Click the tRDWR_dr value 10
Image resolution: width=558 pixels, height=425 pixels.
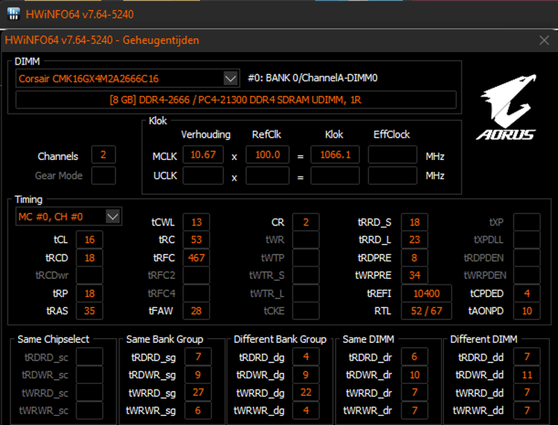414,375
